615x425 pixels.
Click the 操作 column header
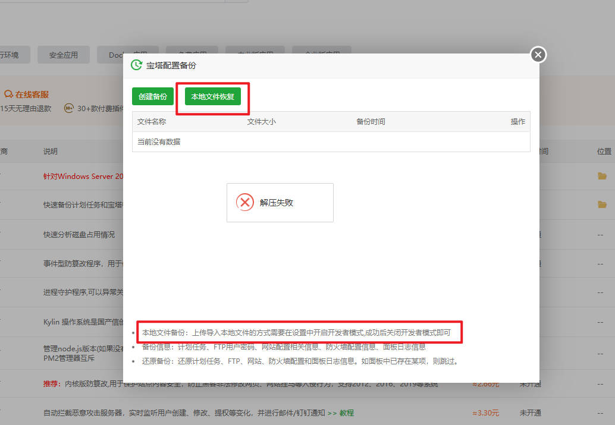517,121
